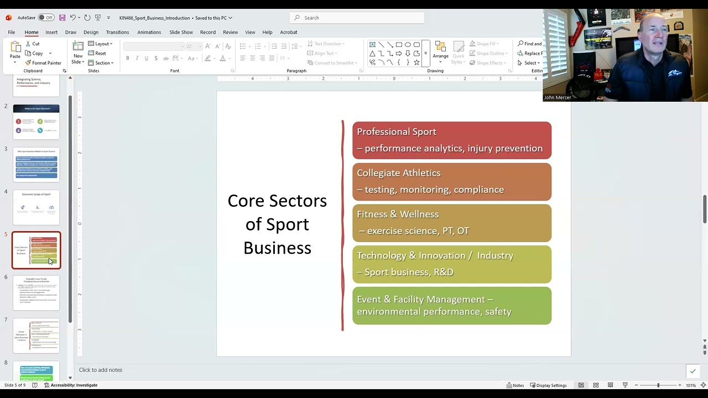This screenshot has width=708, height=398.
Task: Open Clipboard pane dialog launcher
Action: coord(64,71)
